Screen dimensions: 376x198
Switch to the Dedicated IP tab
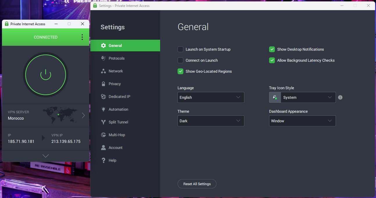(125, 97)
